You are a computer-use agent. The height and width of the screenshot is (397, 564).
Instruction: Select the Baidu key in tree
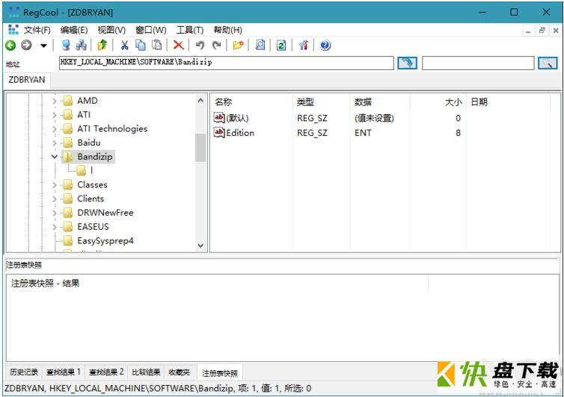coord(89,143)
